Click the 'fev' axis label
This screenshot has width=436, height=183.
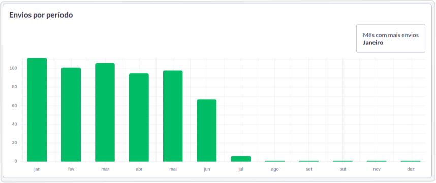(x=71, y=169)
